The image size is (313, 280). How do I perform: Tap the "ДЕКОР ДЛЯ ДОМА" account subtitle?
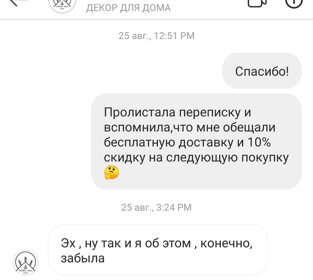click(128, 8)
